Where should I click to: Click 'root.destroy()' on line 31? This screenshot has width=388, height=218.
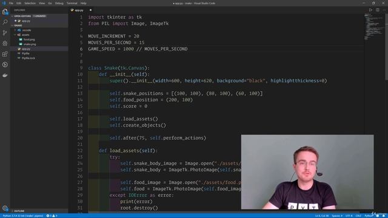[139, 208]
